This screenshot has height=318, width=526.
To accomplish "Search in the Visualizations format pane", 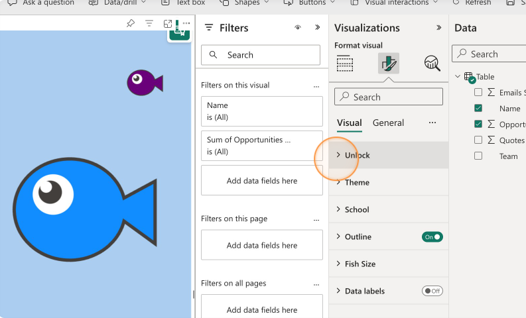I will coord(389,97).
